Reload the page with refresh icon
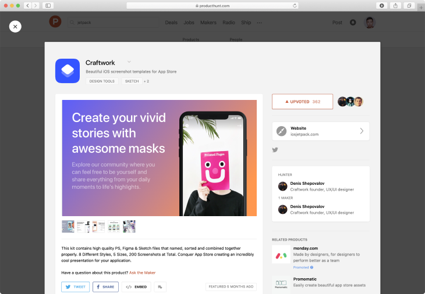The image size is (425, 294). coord(295,6)
